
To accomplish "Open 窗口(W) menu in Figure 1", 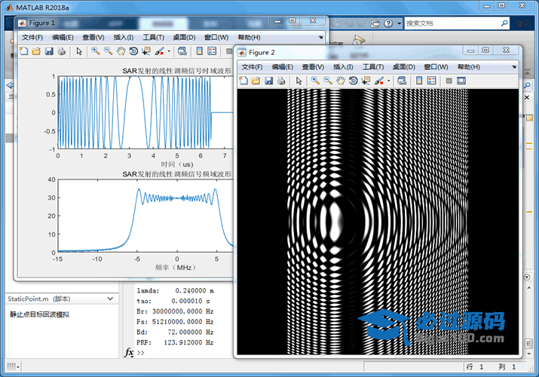I will (x=216, y=38).
